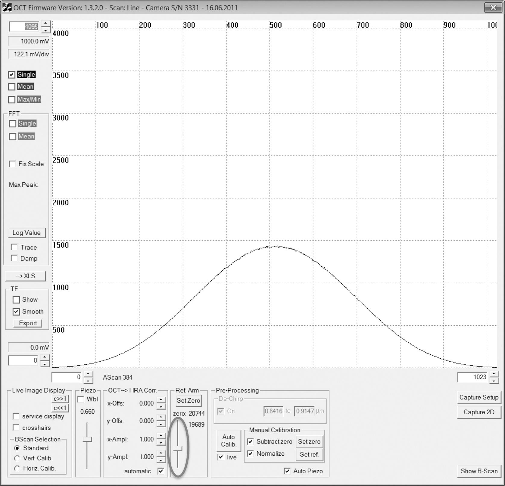Close the OCT Firmware window
This screenshot has width=505, height=486.
[493, 8]
